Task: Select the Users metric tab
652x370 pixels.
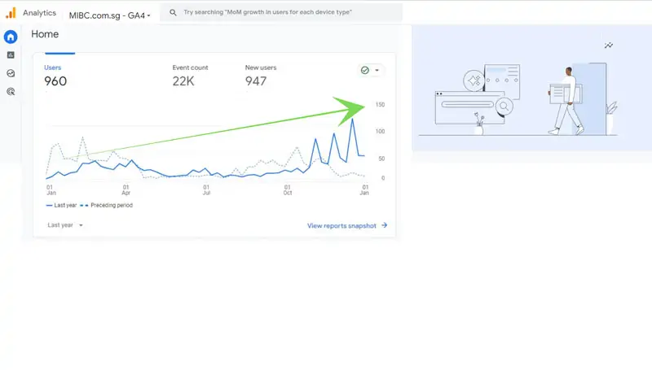Action: click(x=54, y=75)
